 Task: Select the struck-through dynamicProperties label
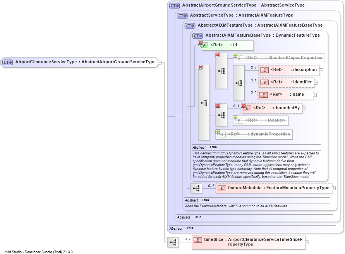[259, 134]
